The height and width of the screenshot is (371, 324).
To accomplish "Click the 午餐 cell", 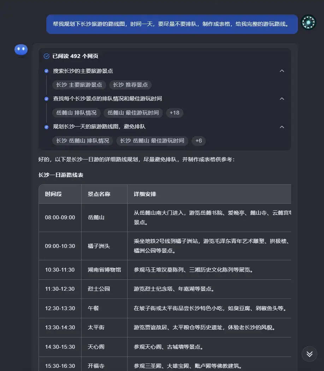I will pyautogui.click(x=104, y=308).
